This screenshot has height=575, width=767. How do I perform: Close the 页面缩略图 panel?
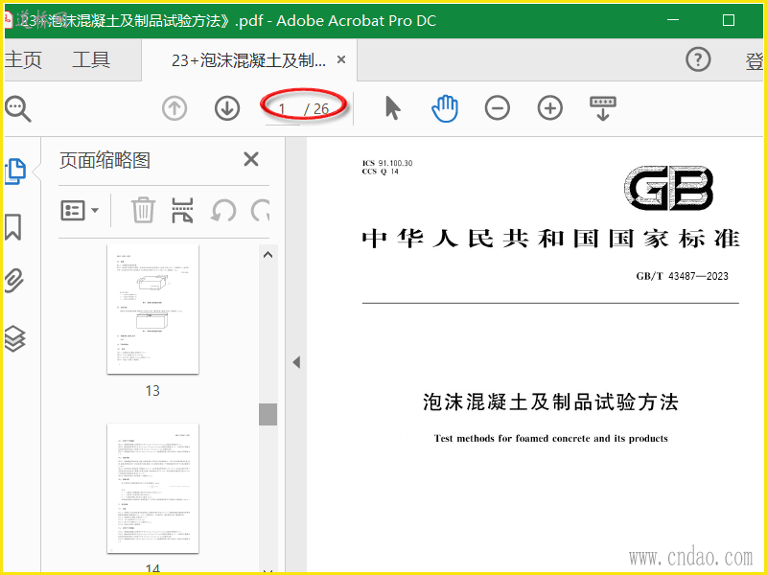click(x=251, y=159)
